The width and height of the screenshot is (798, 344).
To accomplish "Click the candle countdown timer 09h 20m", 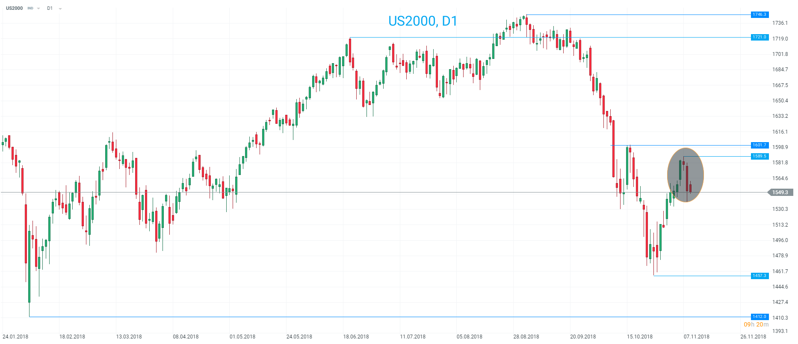I will [756, 324].
